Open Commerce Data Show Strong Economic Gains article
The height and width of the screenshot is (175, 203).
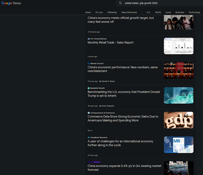point(123,118)
